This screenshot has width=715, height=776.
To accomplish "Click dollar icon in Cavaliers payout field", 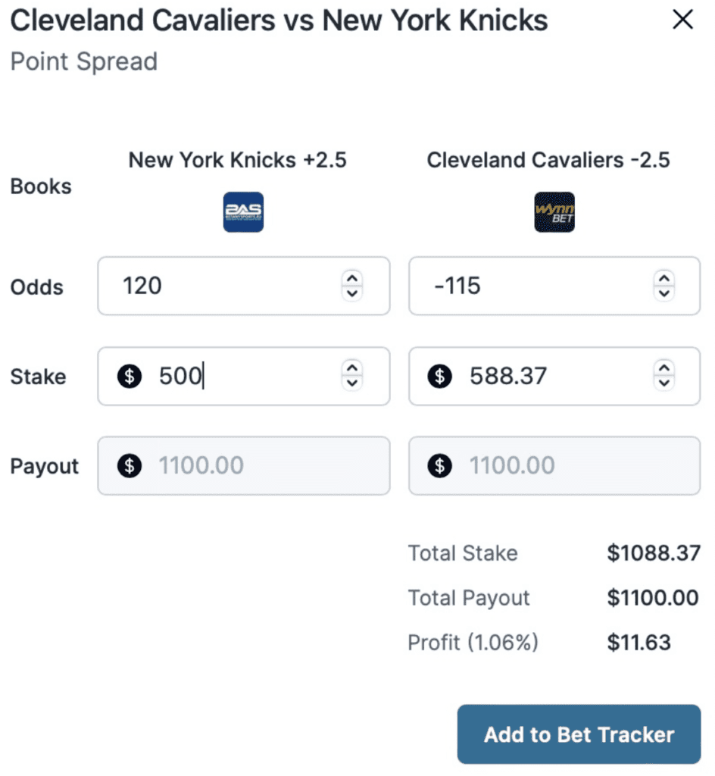I will tap(439, 466).
